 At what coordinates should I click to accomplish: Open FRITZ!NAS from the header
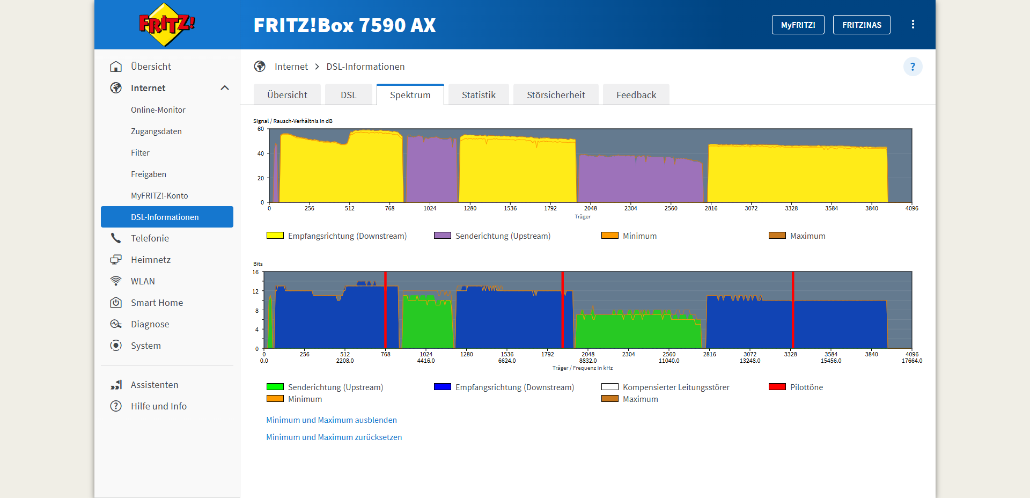click(862, 25)
